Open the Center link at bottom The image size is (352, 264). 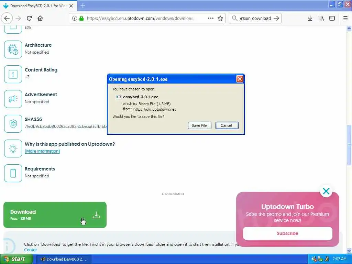tap(30, 250)
